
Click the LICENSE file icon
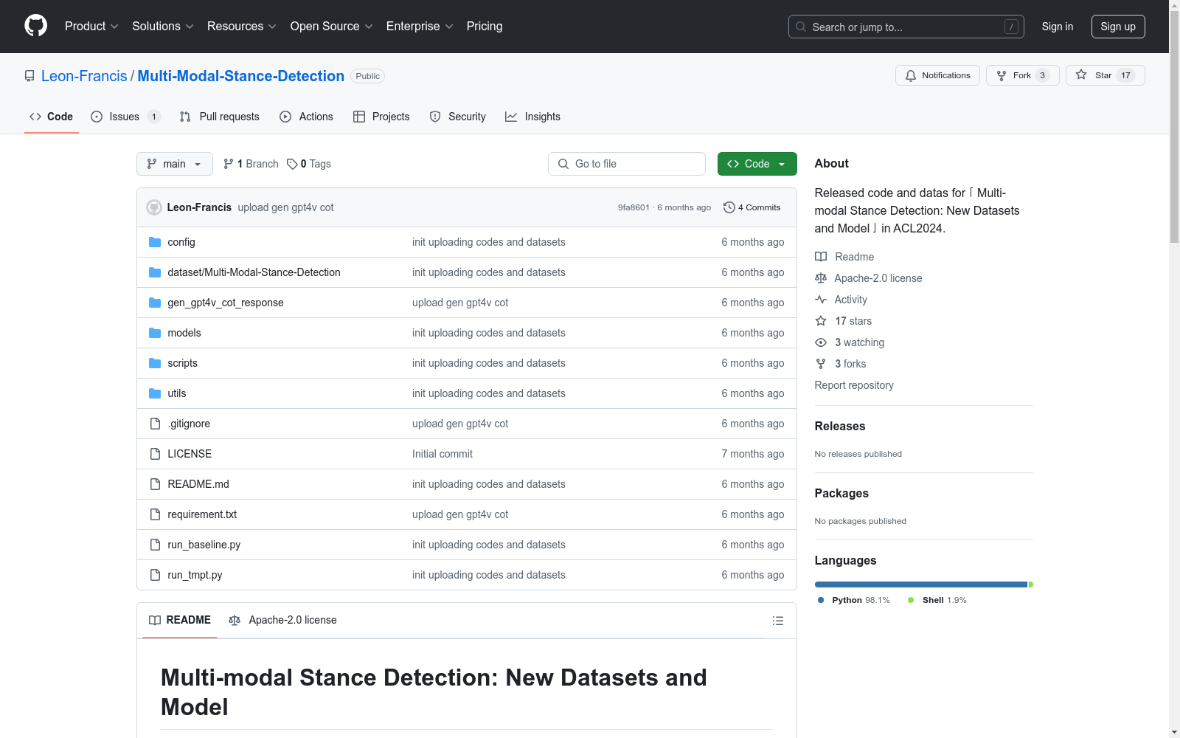pyautogui.click(x=155, y=454)
